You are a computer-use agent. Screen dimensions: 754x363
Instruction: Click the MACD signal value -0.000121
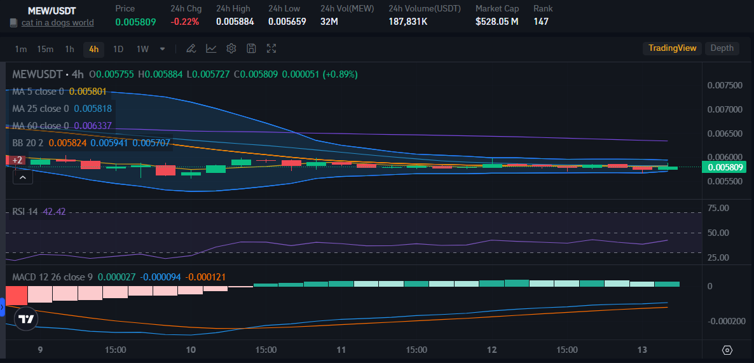[x=205, y=277]
